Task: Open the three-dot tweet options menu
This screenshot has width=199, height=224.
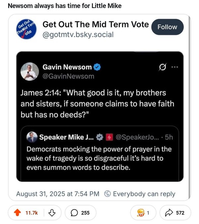Action: pos(174,67)
